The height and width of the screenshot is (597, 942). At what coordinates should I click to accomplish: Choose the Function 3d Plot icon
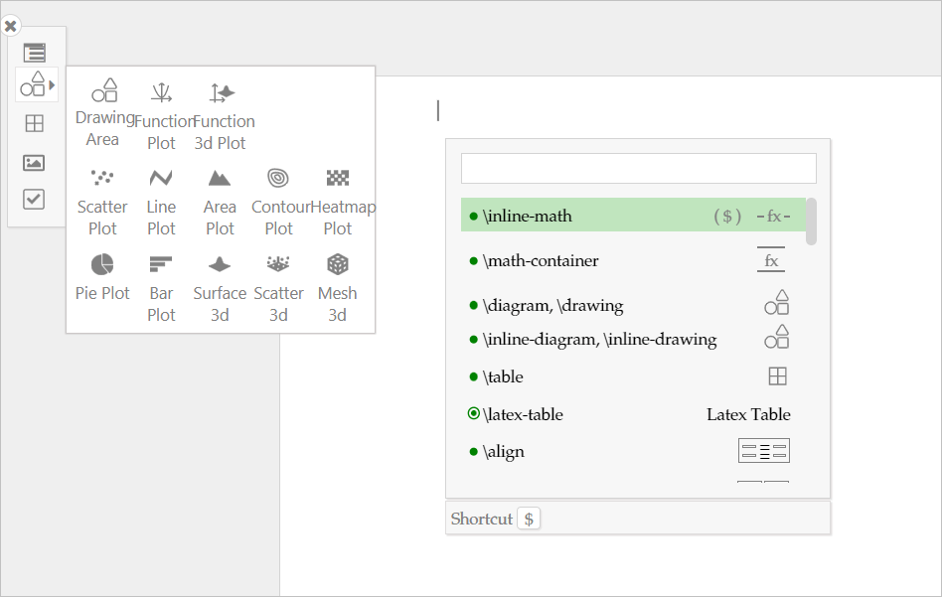tap(223, 94)
